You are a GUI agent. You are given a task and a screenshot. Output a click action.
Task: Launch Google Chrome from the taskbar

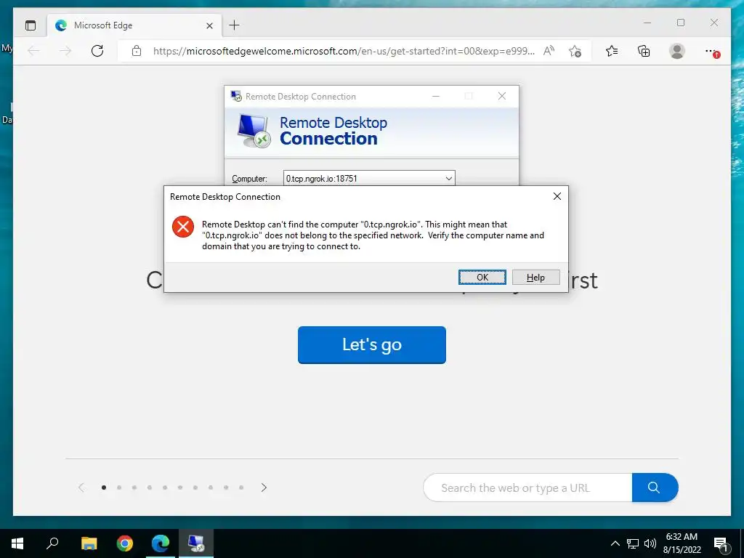pos(125,543)
